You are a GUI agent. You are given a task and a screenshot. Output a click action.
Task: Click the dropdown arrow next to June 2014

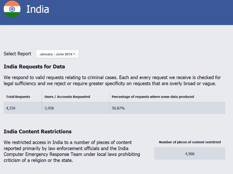click(74, 54)
